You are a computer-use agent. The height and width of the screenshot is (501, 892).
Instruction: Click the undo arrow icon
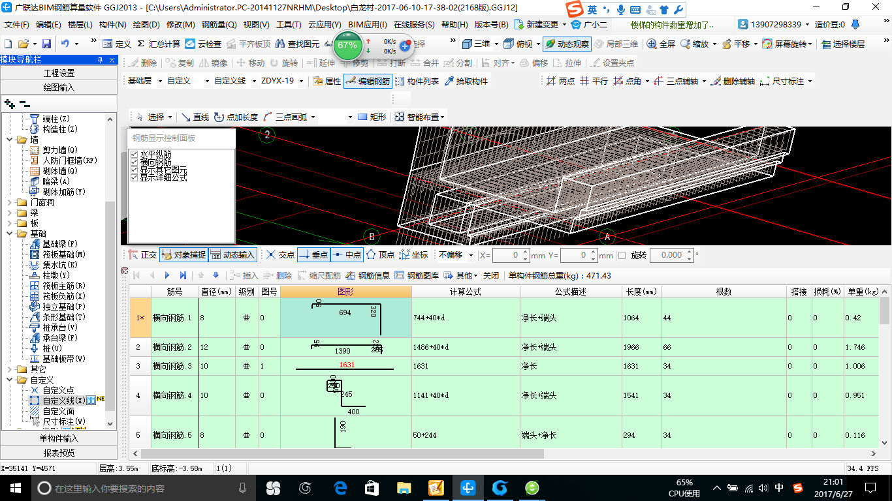click(65, 44)
